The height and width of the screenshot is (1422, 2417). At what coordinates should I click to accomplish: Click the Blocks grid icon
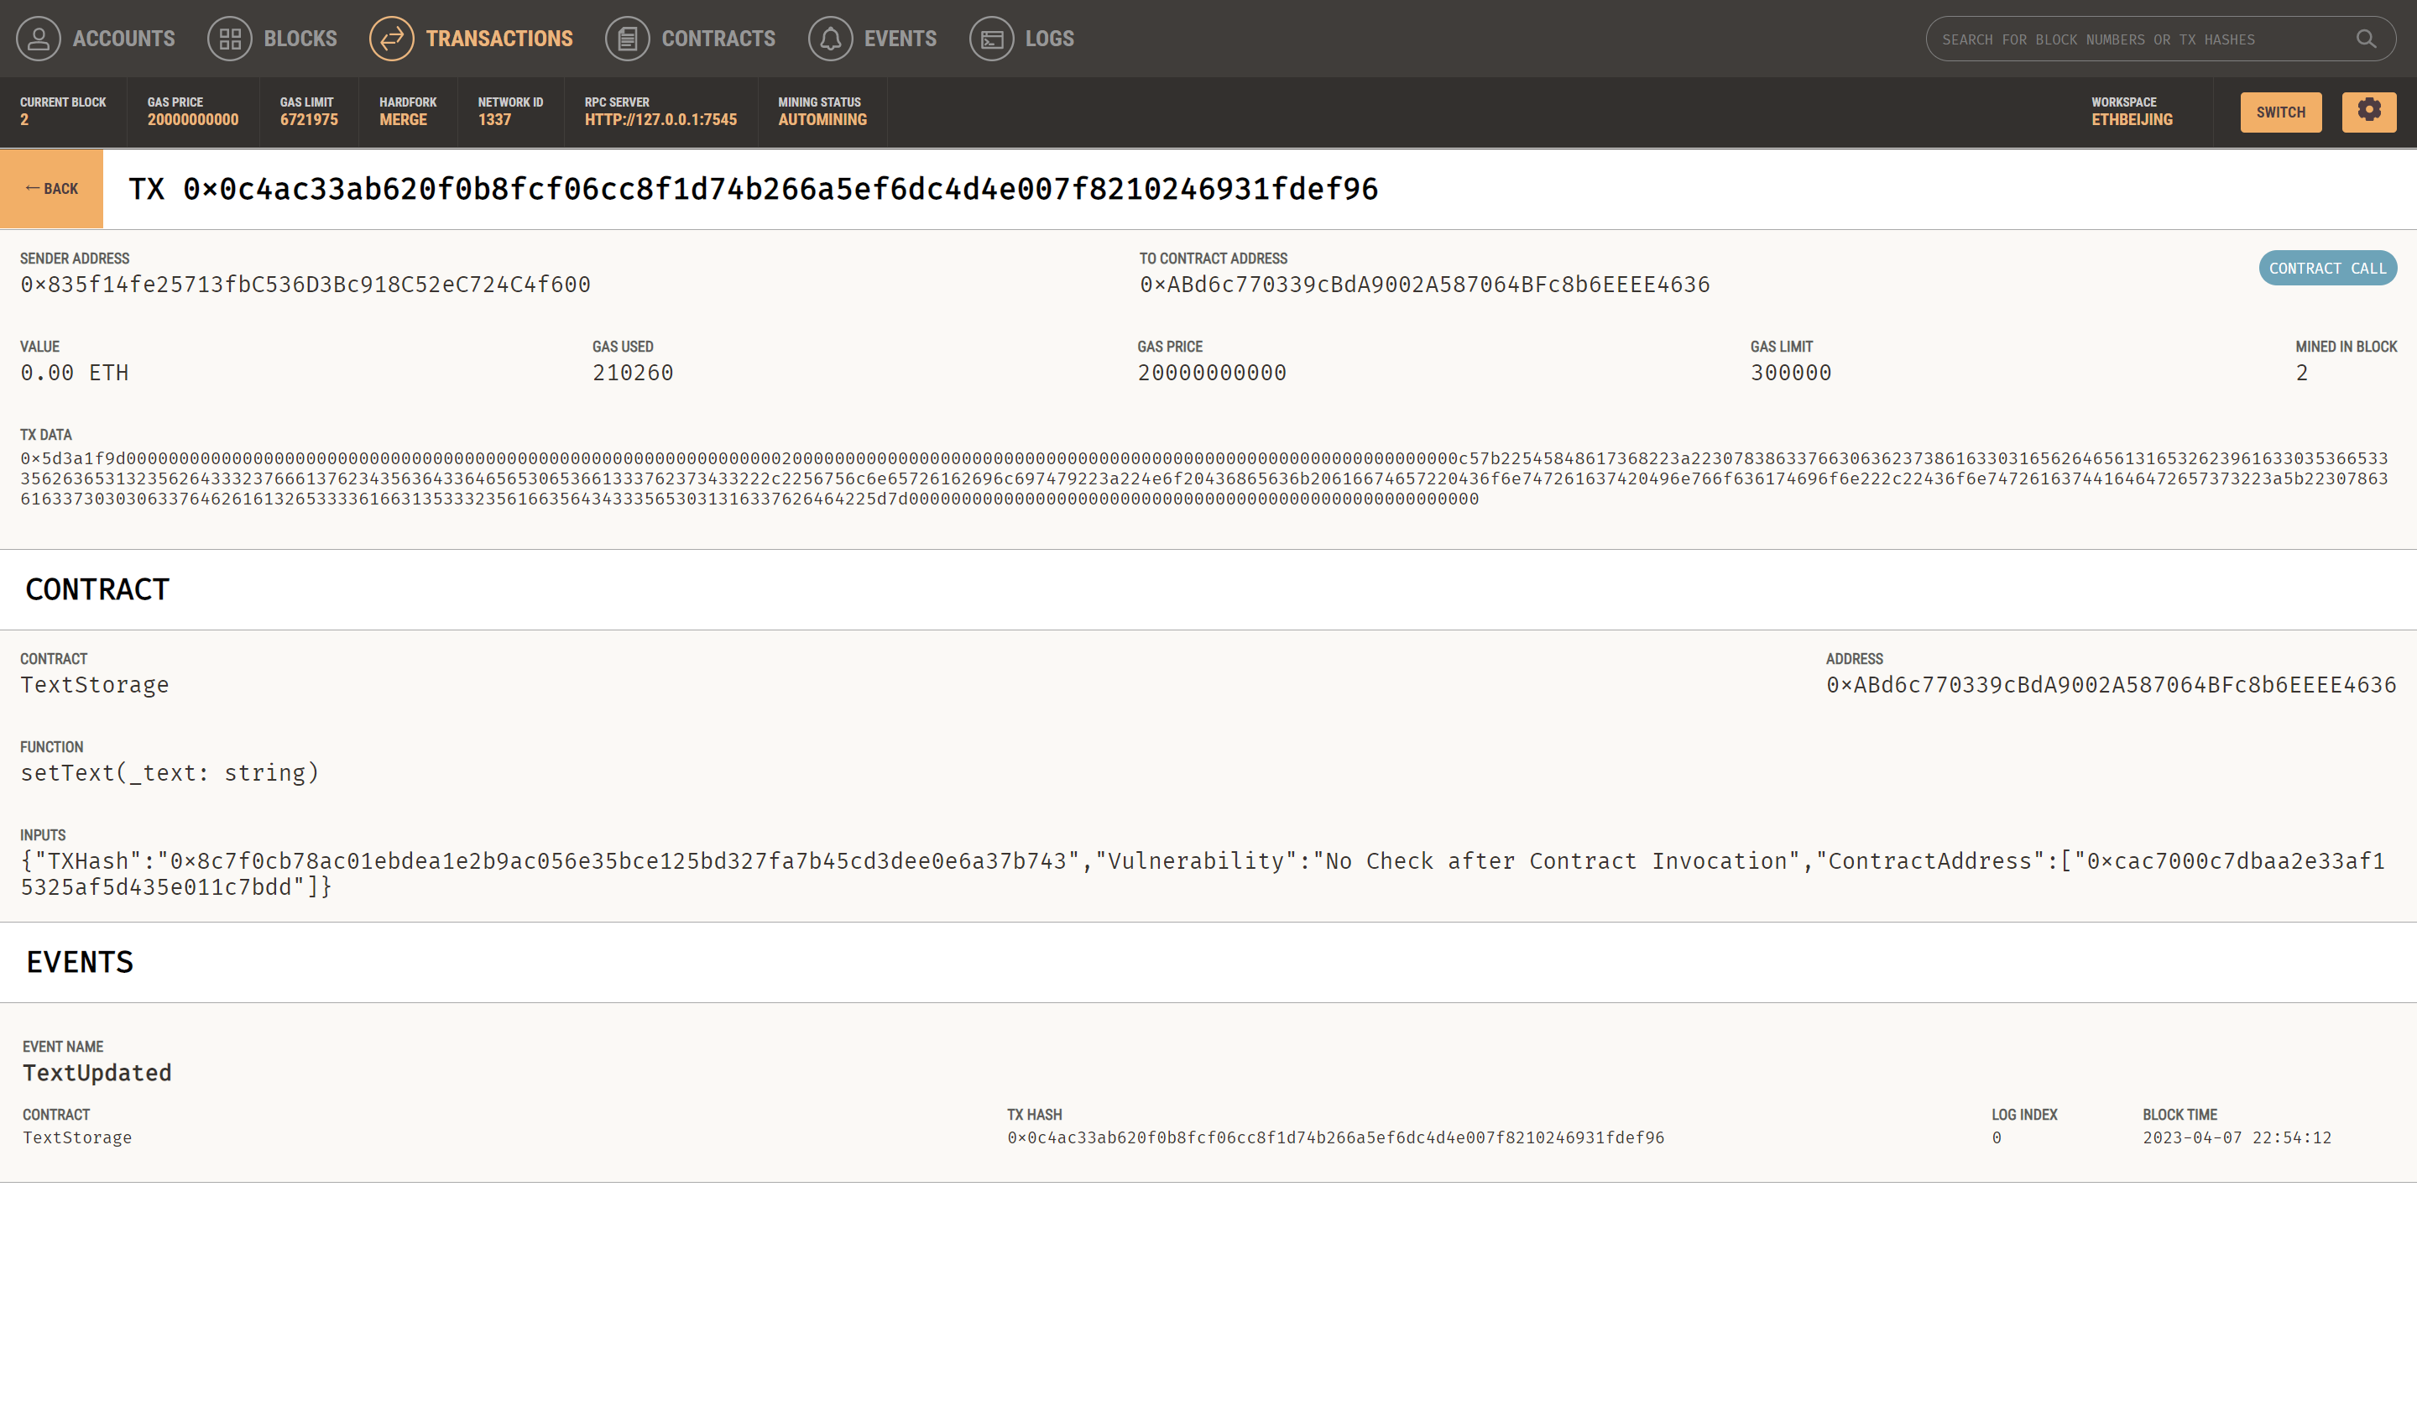click(x=229, y=39)
